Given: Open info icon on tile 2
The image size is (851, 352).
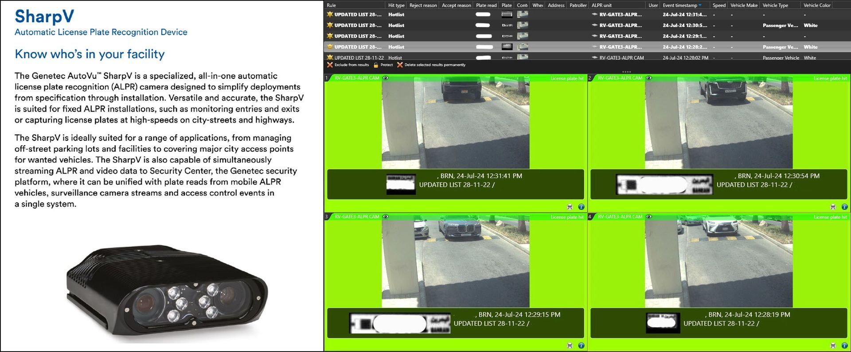Looking at the screenshot, I should pyautogui.click(x=844, y=207).
